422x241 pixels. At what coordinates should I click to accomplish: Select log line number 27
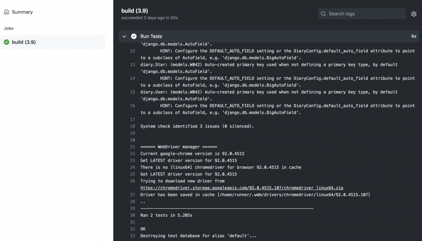click(x=132, y=195)
